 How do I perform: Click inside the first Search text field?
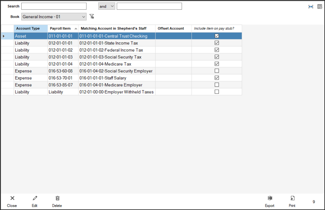53,6
